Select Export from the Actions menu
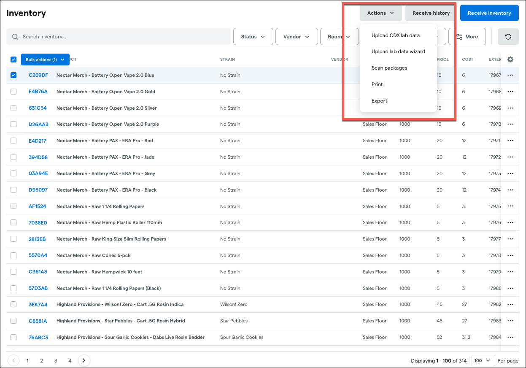The image size is (526, 368). [379, 101]
